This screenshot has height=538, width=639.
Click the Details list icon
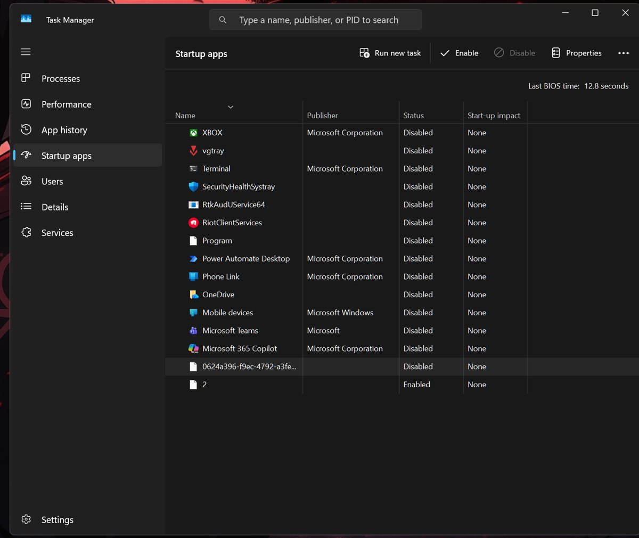[26, 207]
